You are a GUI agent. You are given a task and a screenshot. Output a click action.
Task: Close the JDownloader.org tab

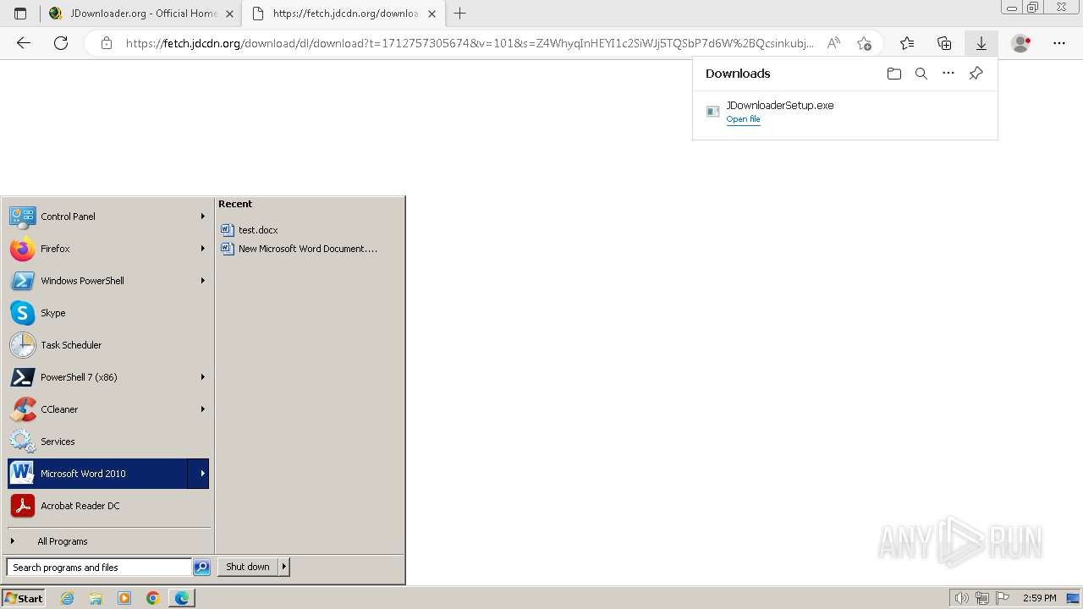229,14
